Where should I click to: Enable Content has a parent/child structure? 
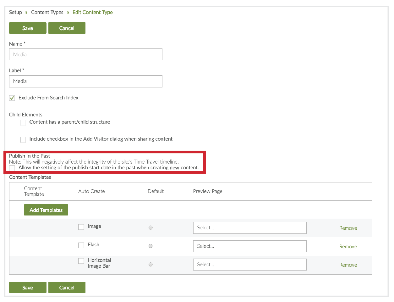click(x=23, y=122)
